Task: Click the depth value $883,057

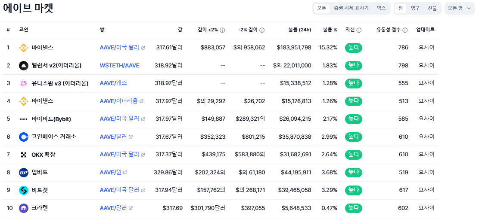Action: [x=213, y=48]
